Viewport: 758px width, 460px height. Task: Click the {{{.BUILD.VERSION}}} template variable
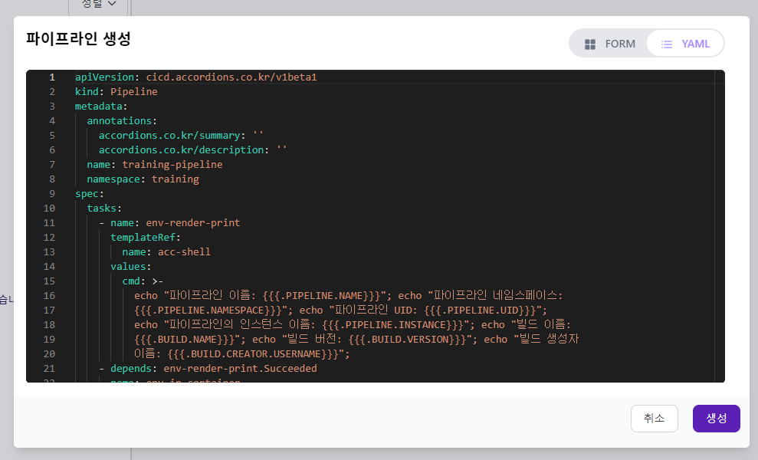[x=407, y=339]
